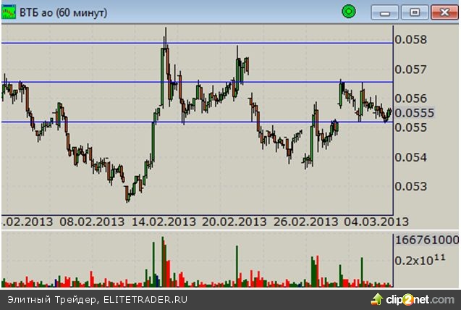Minimize the ВТБ ао chart window
This screenshot has width=461, height=310.
coord(385,12)
